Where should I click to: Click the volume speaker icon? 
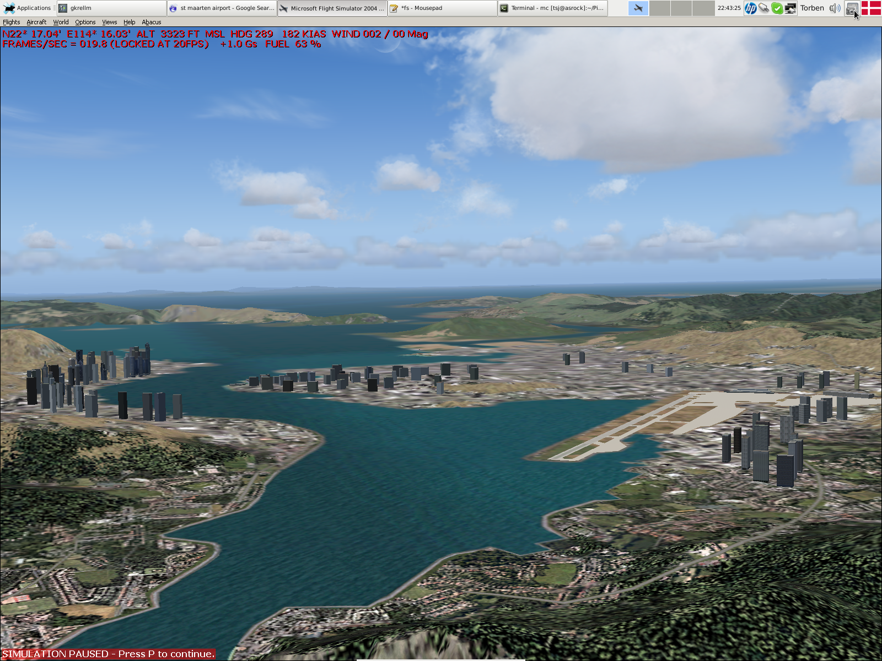pos(835,8)
